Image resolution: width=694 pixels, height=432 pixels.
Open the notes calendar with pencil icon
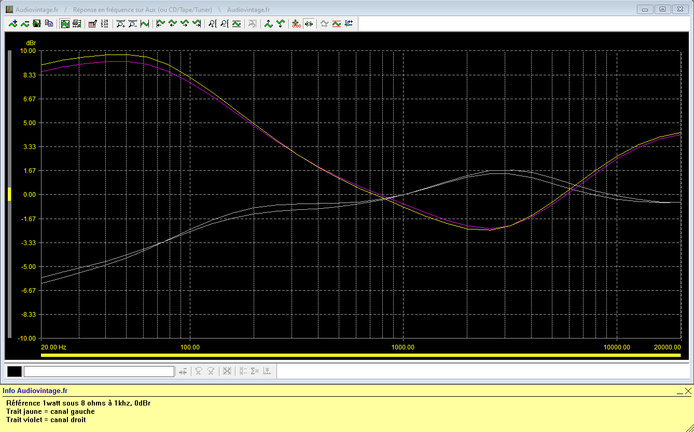(x=92, y=23)
